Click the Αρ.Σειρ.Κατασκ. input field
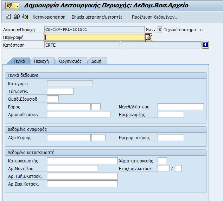Screen dimensions: 223x201 [82, 184]
